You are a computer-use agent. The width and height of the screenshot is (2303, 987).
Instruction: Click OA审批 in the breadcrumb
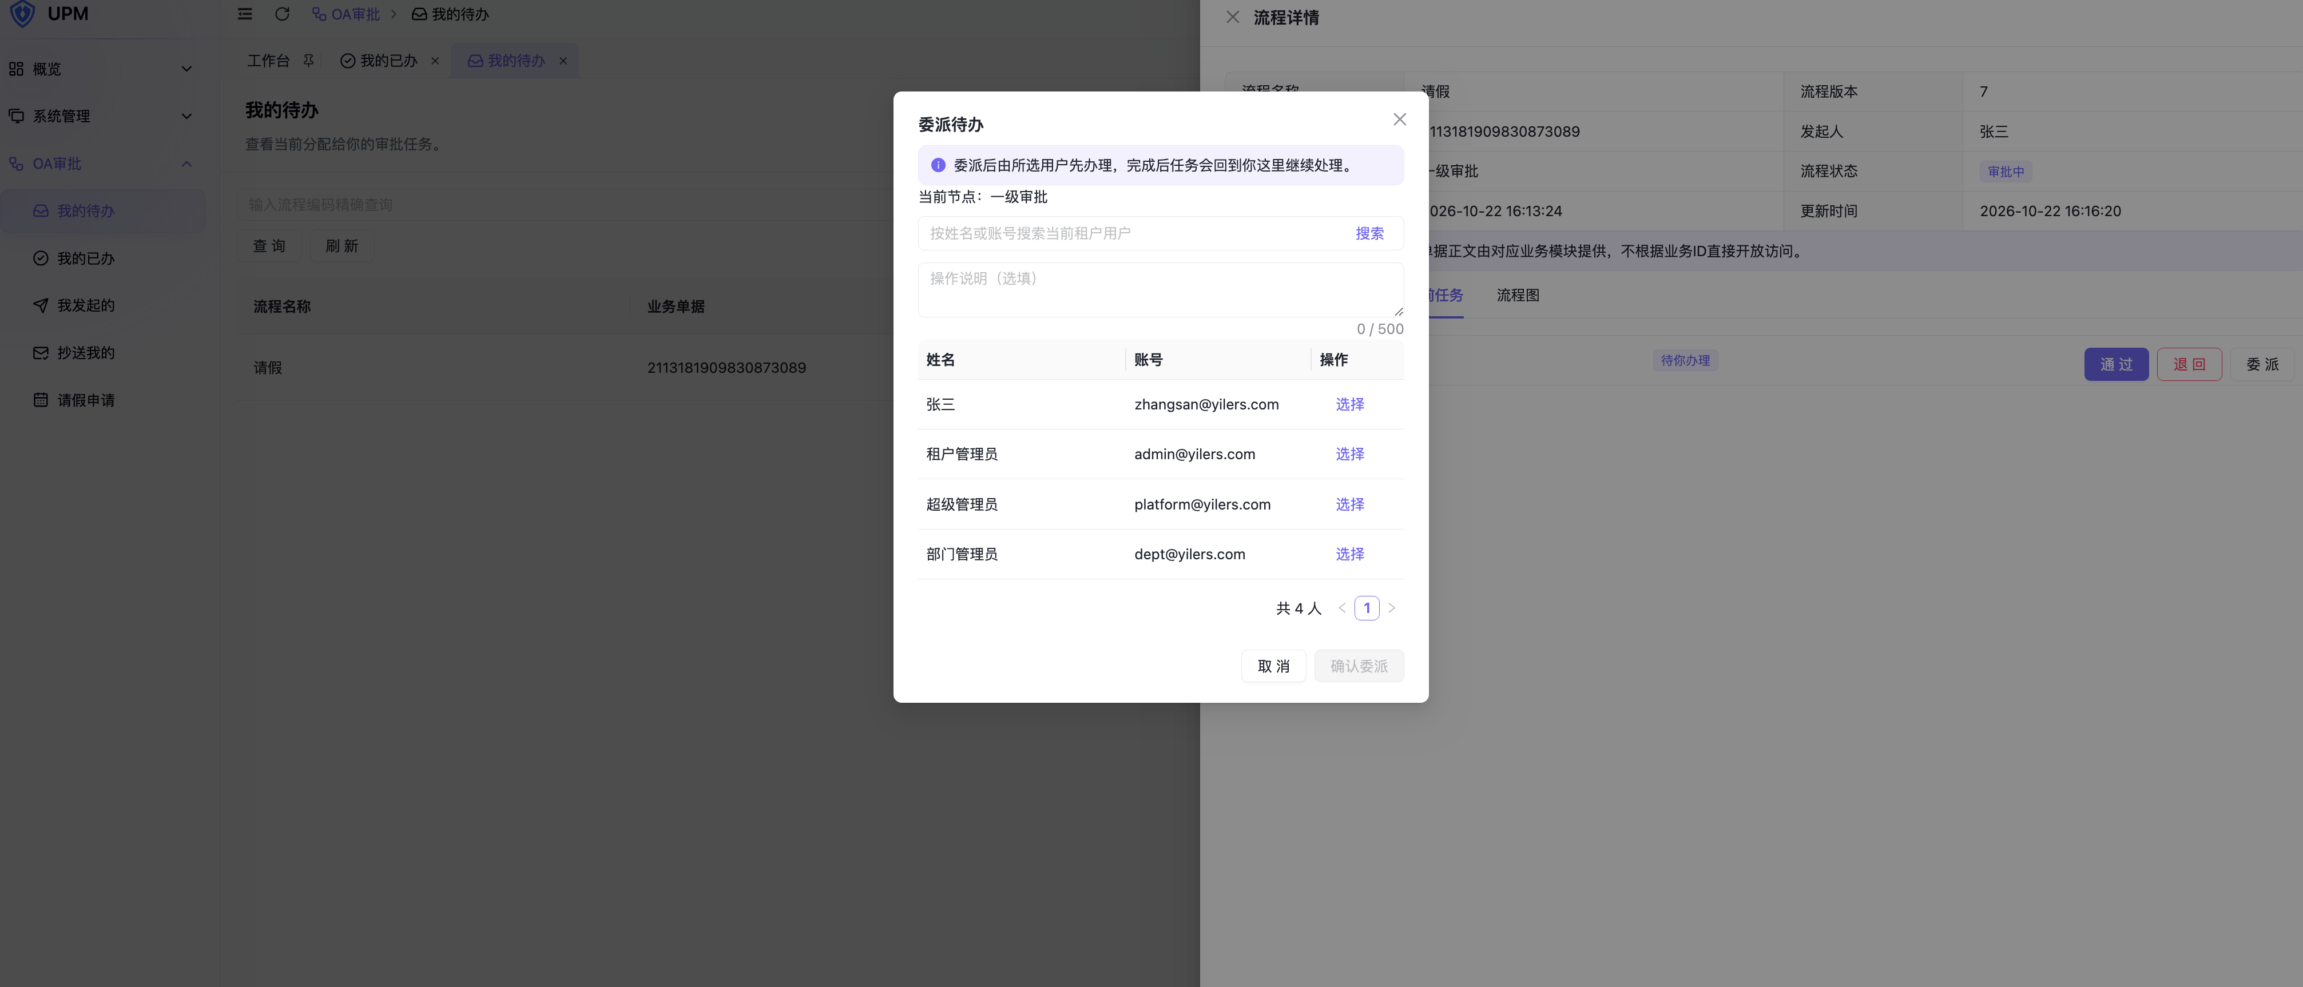[346, 14]
